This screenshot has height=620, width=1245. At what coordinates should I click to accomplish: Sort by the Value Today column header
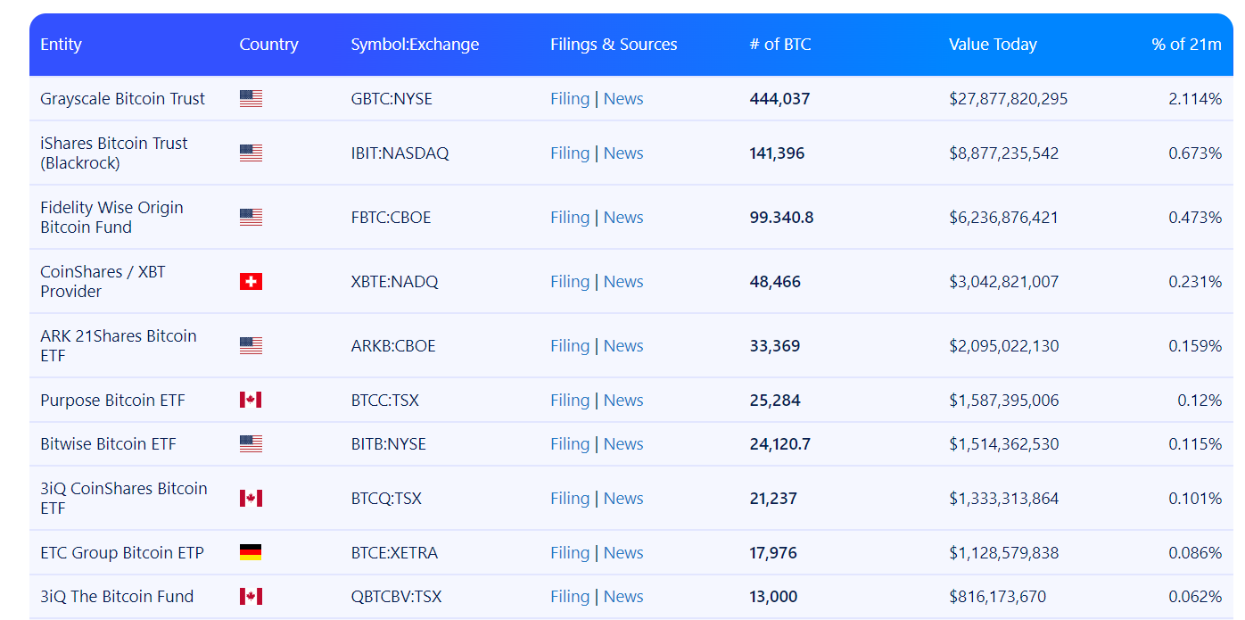click(x=993, y=45)
